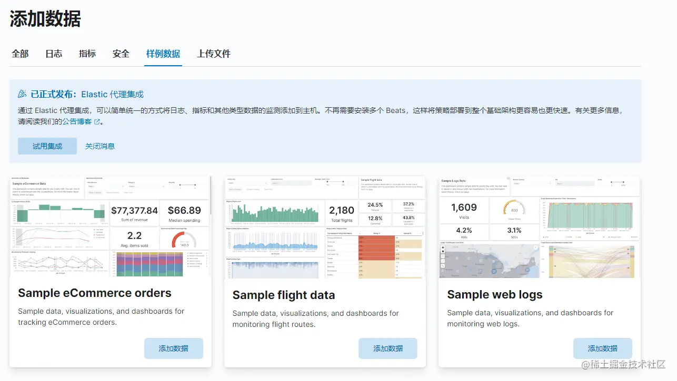Screen dimensions: 677x381
Task: Switch to the 日志 tab
Action: [x=54, y=54]
